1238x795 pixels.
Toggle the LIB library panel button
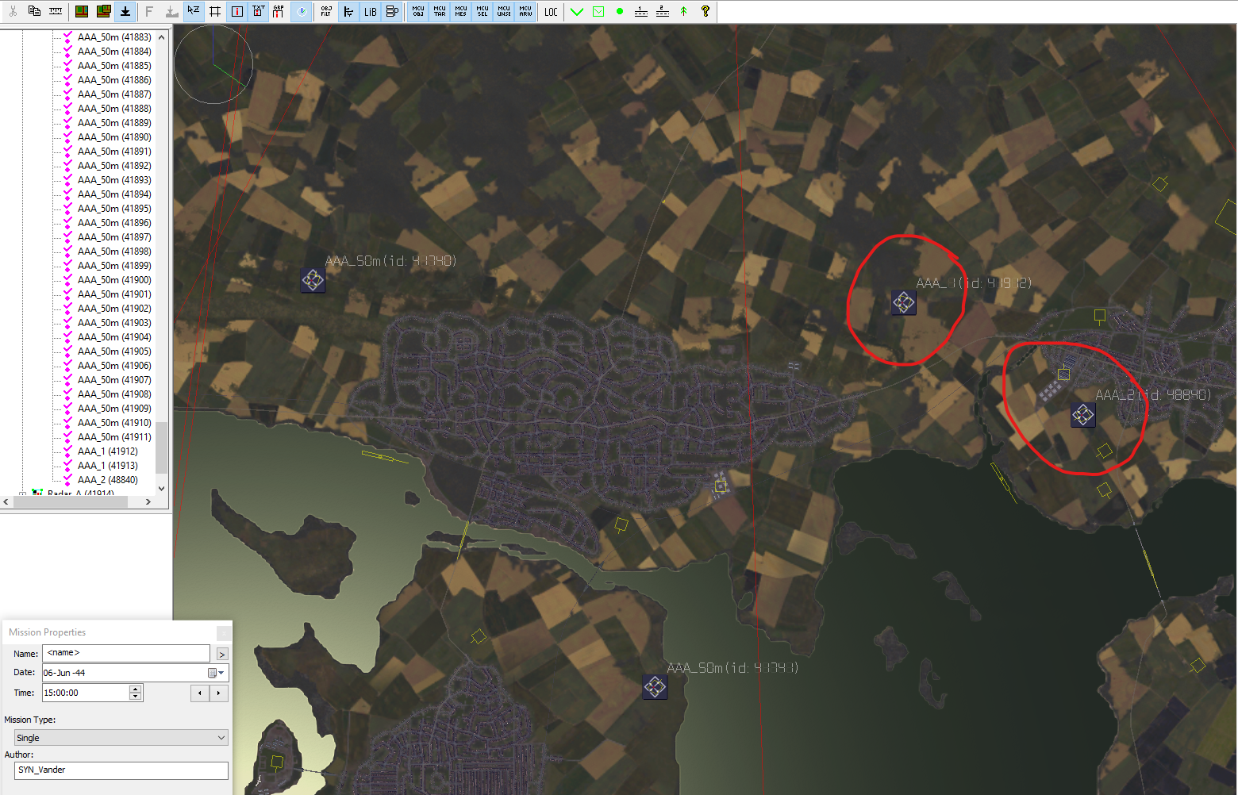tap(371, 11)
